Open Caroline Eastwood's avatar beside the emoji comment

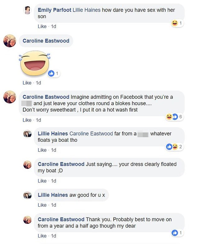[10, 41]
